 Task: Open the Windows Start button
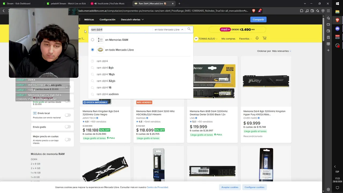click(x=337, y=3)
